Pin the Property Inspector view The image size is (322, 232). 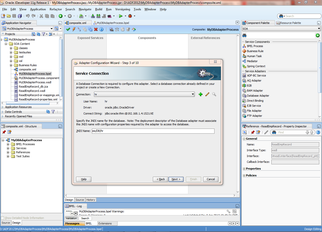tap(253, 132)
